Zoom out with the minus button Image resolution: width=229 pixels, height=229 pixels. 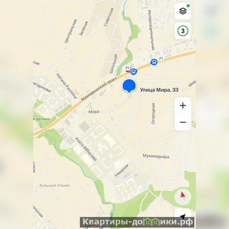click(183, 122)
